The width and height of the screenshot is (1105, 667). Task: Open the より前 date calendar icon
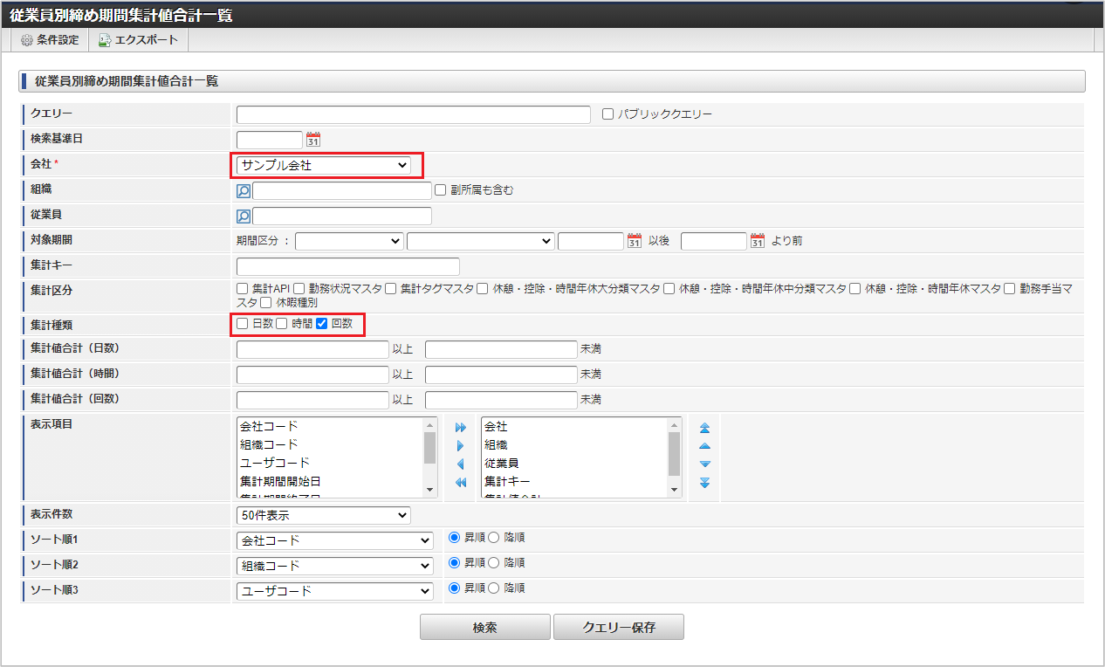tap(759, 240)
